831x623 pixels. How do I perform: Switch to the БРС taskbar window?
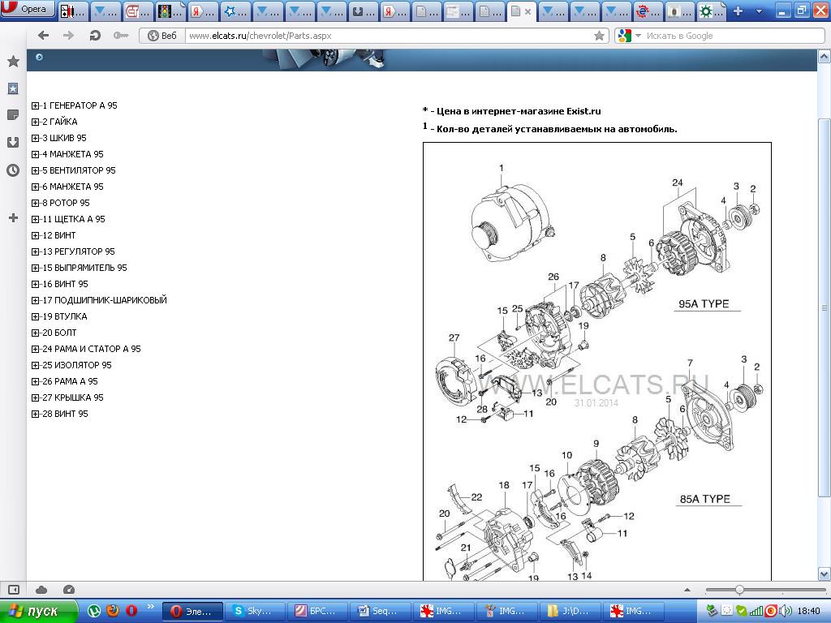click(x=317, y=612)
